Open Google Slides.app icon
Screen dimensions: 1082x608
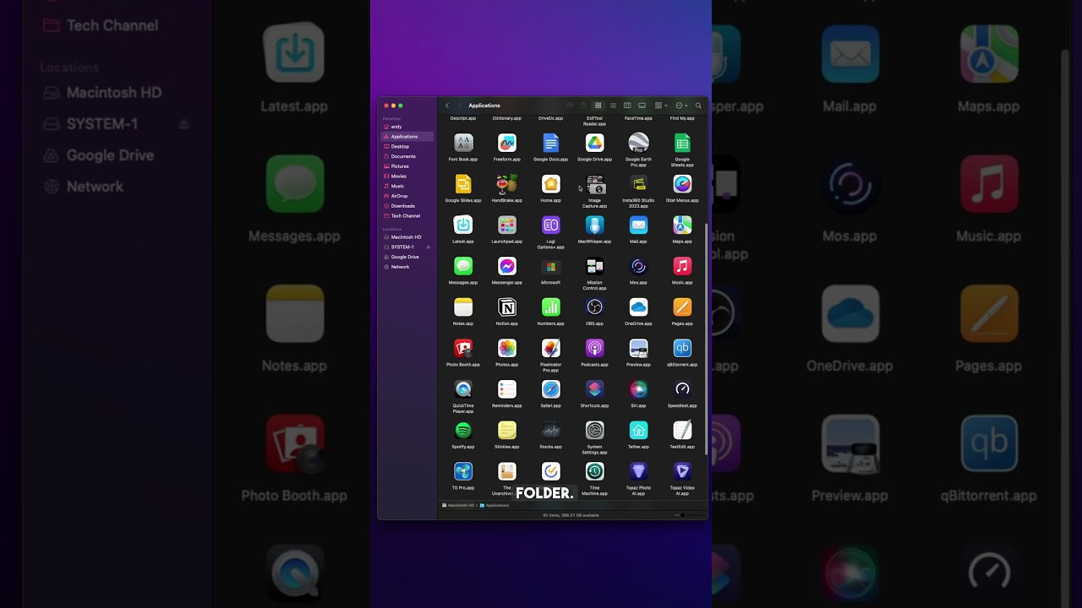[x=463, y=184]
